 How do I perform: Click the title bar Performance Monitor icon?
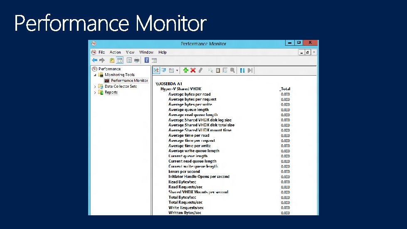click(94, 44)
